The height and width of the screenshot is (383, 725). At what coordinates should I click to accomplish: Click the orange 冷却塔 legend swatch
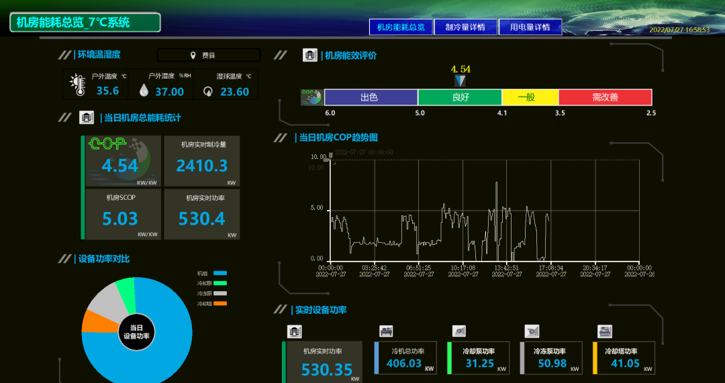220,304
